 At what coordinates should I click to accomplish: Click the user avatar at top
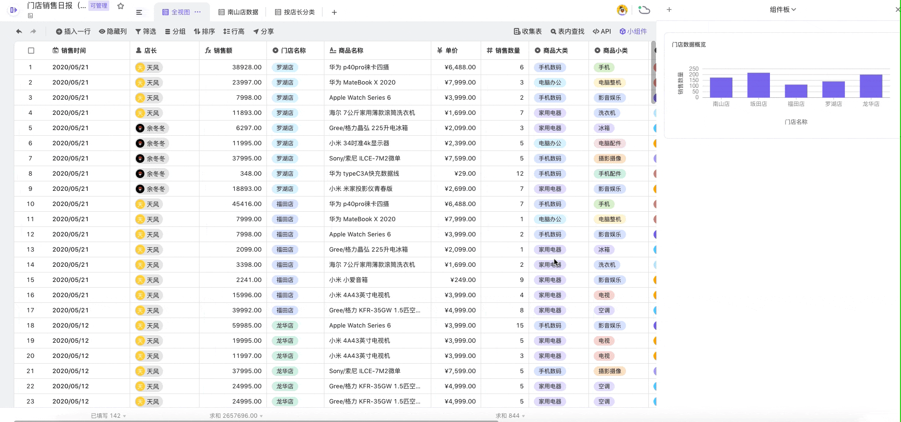[x=622, y=9]
